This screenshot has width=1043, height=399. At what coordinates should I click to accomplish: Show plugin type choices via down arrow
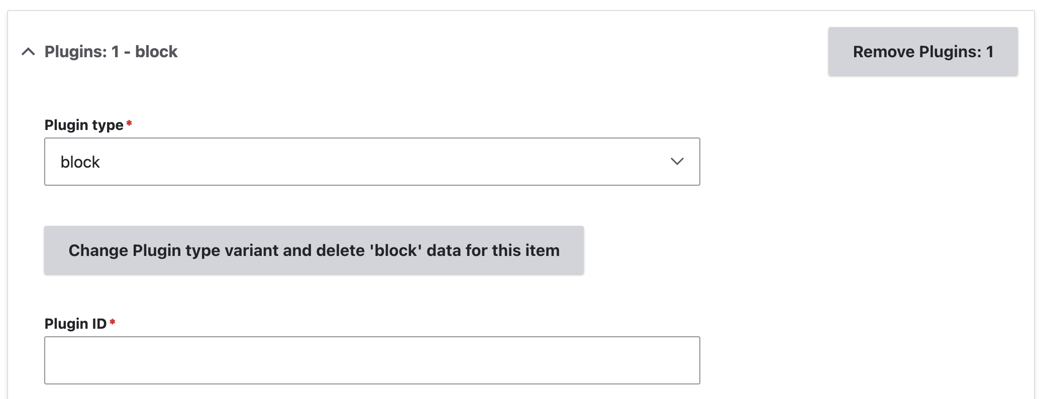[677, 162]
